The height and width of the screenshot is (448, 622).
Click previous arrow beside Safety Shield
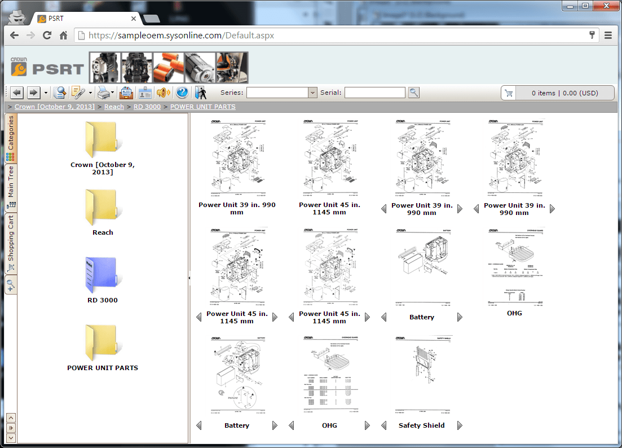383,425
